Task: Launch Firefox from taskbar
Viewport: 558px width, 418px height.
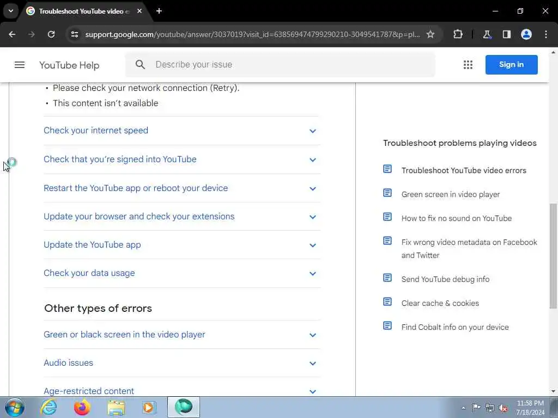Action: point(82,407)
